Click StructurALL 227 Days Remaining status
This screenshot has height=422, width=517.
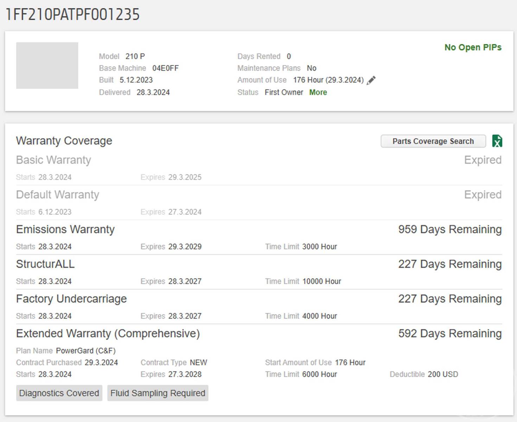[x=450, y=264]
